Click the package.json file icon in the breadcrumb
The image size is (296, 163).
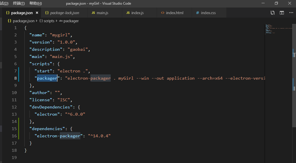(9, 21)
